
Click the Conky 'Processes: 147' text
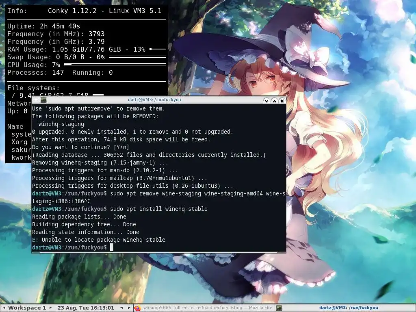point(36,72)
